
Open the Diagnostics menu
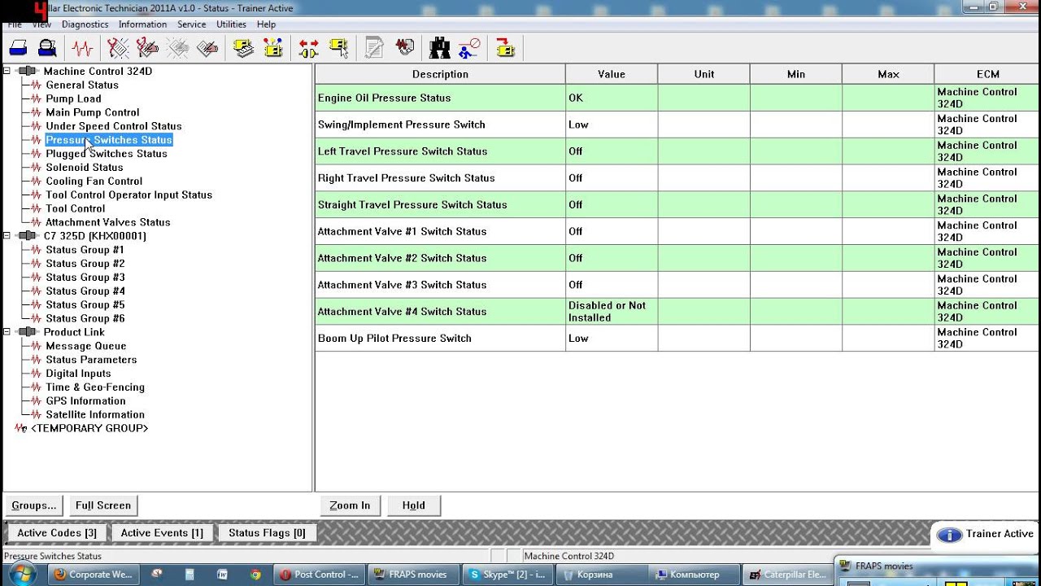click(x=85, y=24)
